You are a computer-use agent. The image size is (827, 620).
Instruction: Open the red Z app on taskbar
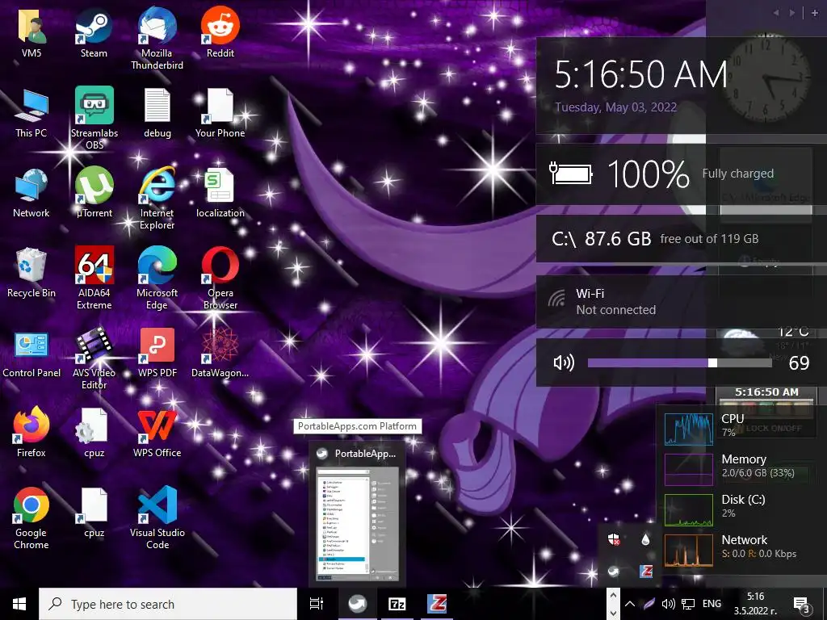pos(437,604)
